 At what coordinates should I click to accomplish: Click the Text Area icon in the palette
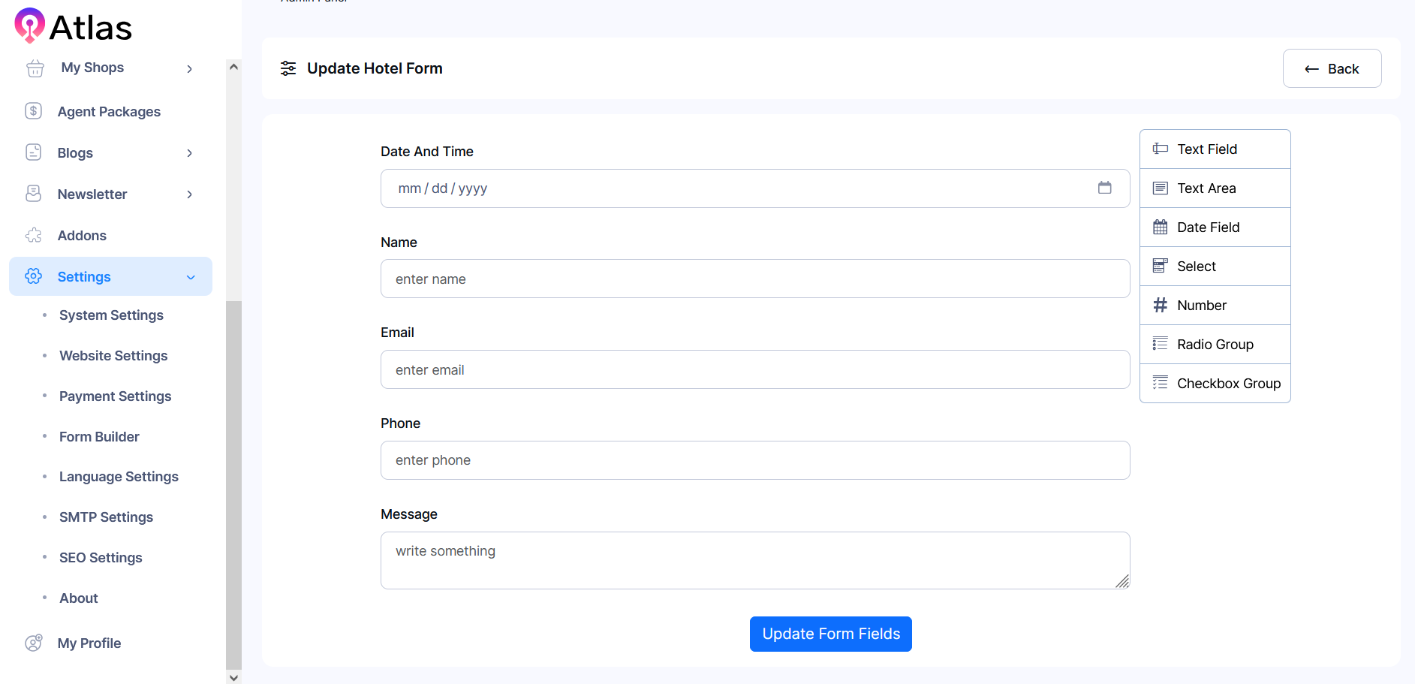point(1161,188)
